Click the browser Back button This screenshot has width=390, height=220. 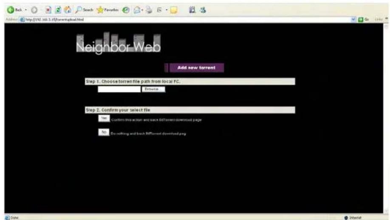pyautogui.click(x=14, y=10)
